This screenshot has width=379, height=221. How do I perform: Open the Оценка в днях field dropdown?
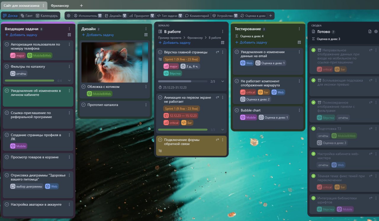coord(253,16)
